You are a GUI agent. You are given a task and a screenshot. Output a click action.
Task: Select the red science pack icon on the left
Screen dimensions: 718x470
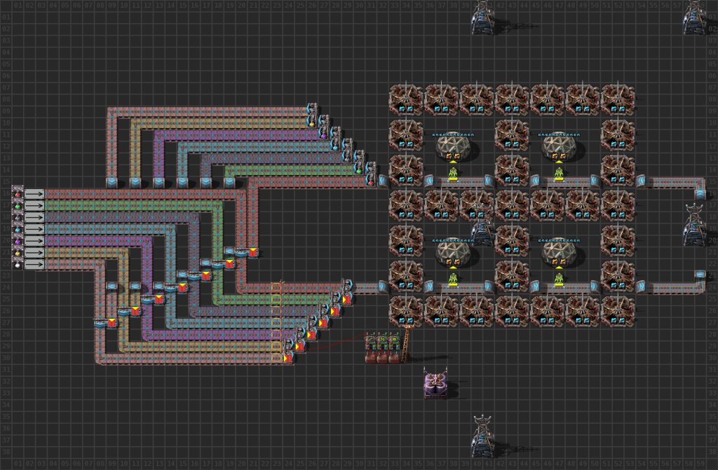[x=18, y=195]
